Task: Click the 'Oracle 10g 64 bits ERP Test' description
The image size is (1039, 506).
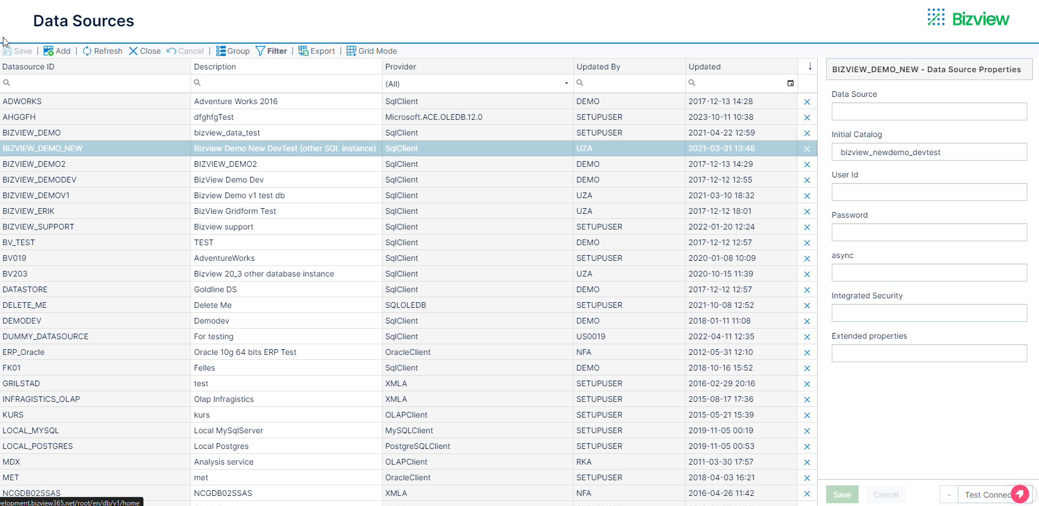Action: tap(245, 352)
